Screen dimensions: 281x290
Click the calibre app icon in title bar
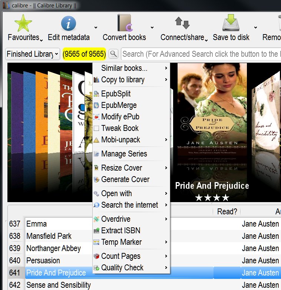(x=6, y=5)
